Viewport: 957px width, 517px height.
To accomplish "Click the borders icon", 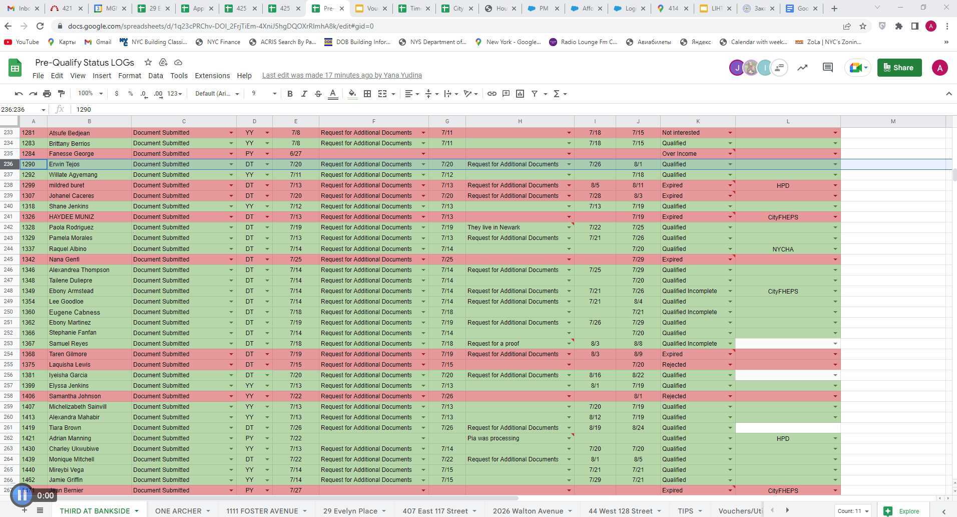I will pos(367,94).
